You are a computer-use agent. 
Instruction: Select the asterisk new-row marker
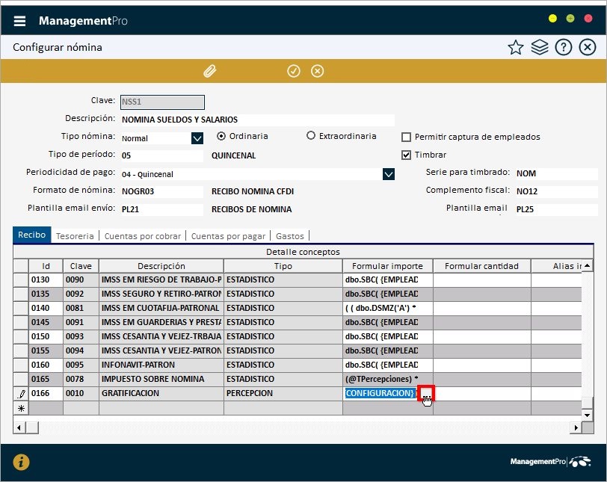[21, 408]
